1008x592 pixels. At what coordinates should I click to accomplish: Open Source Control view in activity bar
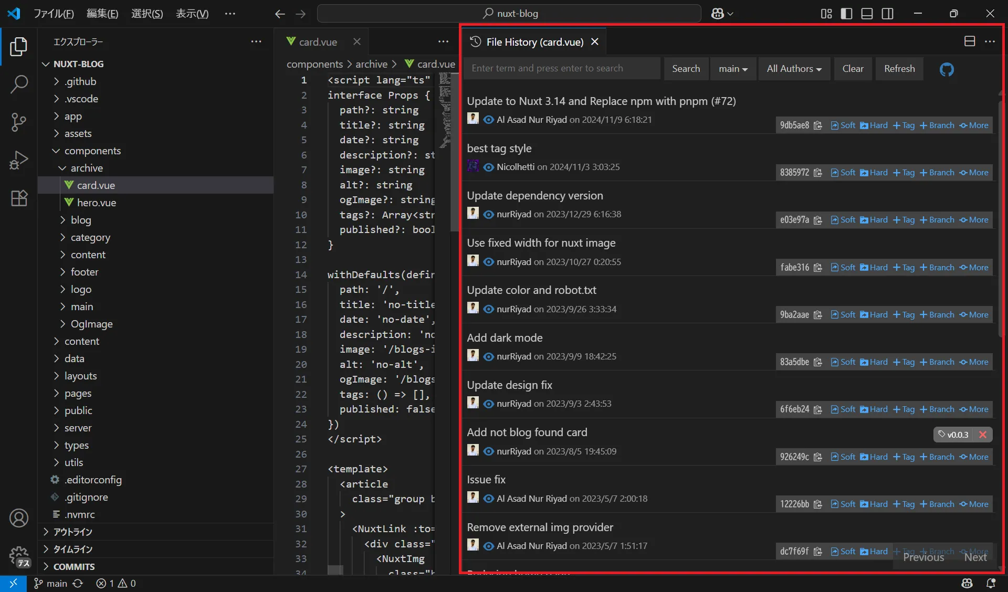tap(19, 122)
